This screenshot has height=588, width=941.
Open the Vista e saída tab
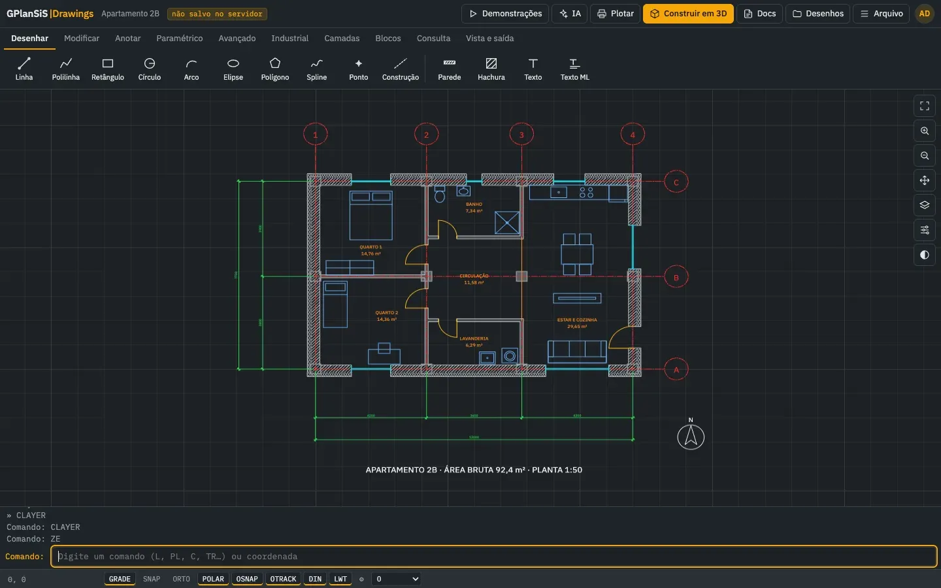490,39
